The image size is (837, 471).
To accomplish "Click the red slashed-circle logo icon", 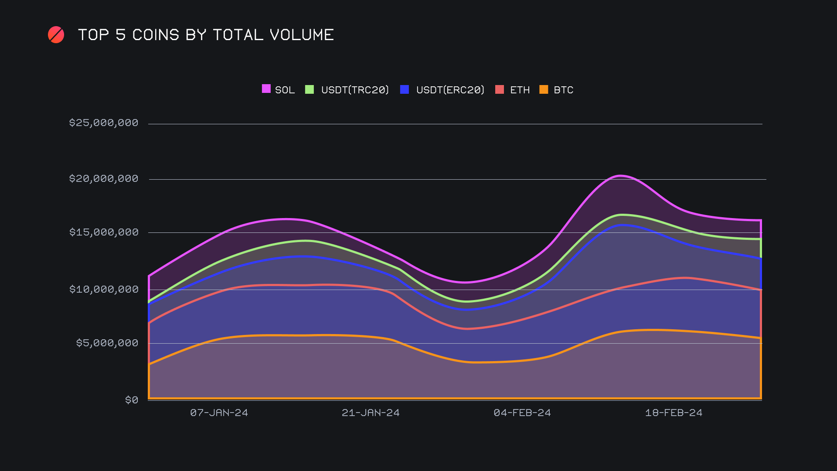I will 56,35.
